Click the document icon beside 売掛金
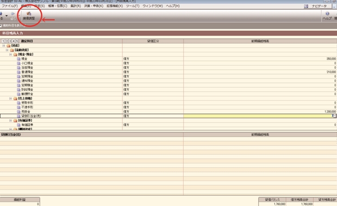This screenshot has height=206, width=337. coord(18,112)
